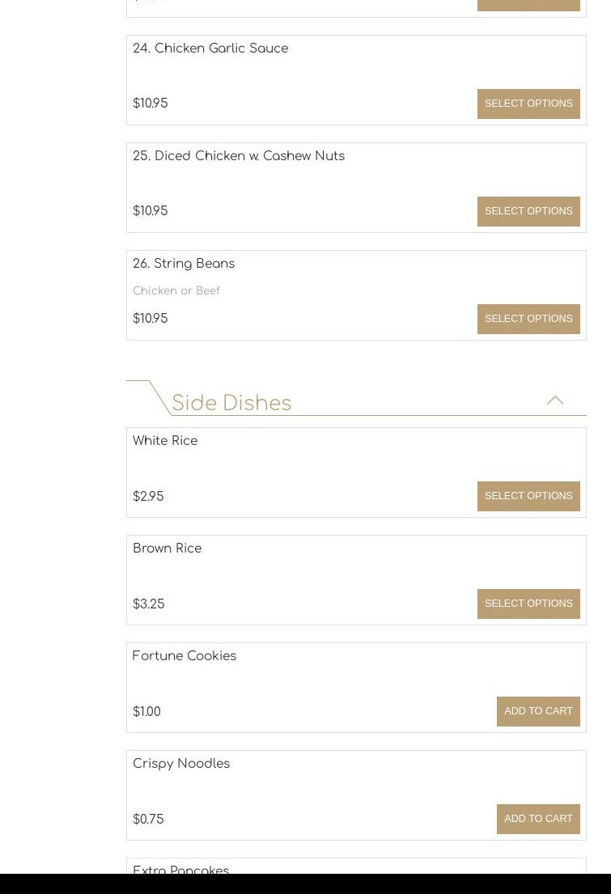
Task: Add Fortune Cookies to cart
Action: point(538,711)
